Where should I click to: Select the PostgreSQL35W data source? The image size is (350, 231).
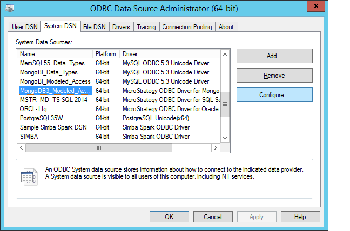(42, 118)
